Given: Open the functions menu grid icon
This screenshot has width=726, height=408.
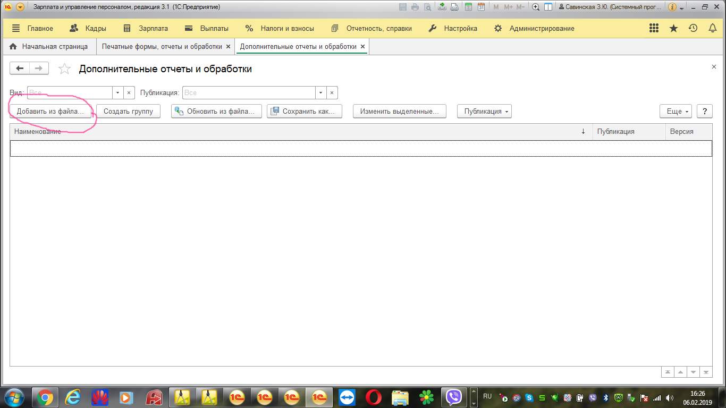Looking at the screenshot, I should pyautogui.click(x=654, y=29).
